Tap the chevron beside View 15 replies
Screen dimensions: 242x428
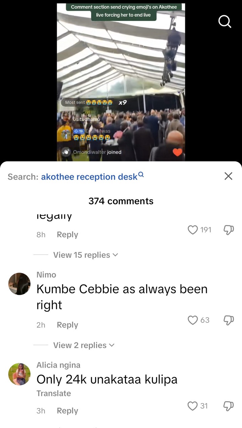coord(115,255)
